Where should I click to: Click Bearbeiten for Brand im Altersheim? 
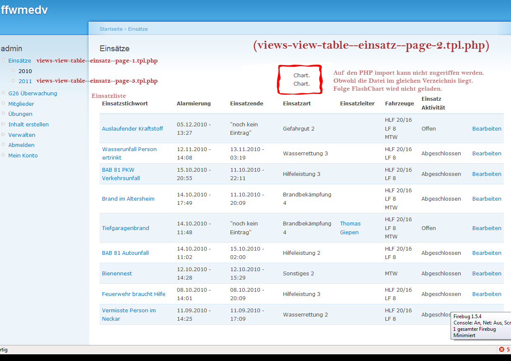(487, 199)
